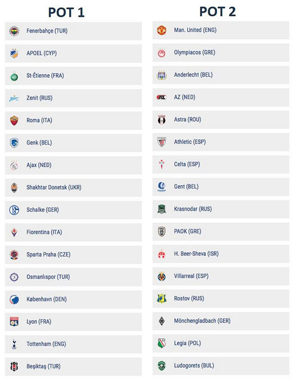Select the Athletic (ESP) team name
The image size is (296, 380).
(x=190, y=142)
